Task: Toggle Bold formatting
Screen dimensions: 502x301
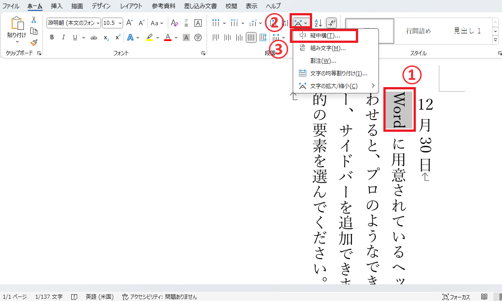Action: pyautogui.click(x=52, y=37)
